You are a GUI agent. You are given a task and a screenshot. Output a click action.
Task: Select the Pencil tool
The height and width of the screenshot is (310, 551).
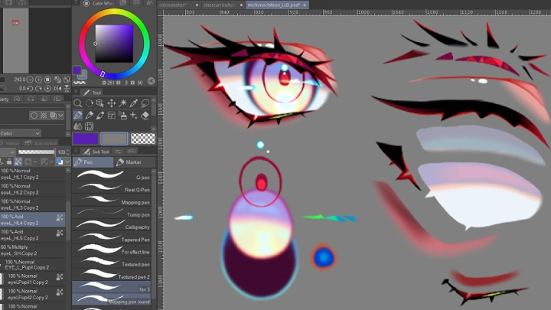[89, 115]
